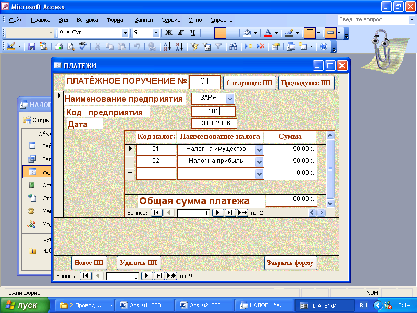The image size is (417, 313).
Task: Enable center text alignment
Action: [x=219, y=33]
